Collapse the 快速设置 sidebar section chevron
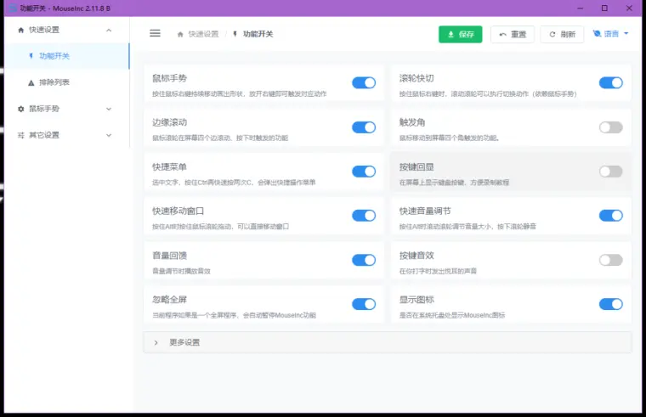 (x=109, y=30)
